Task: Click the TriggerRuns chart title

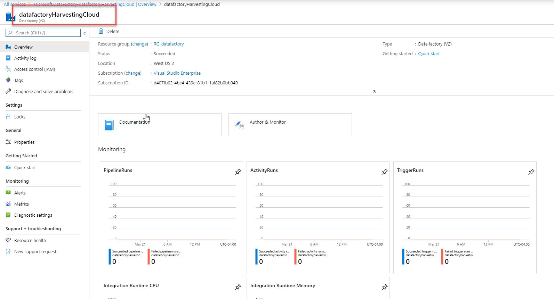Action: (x=410, y=170)
